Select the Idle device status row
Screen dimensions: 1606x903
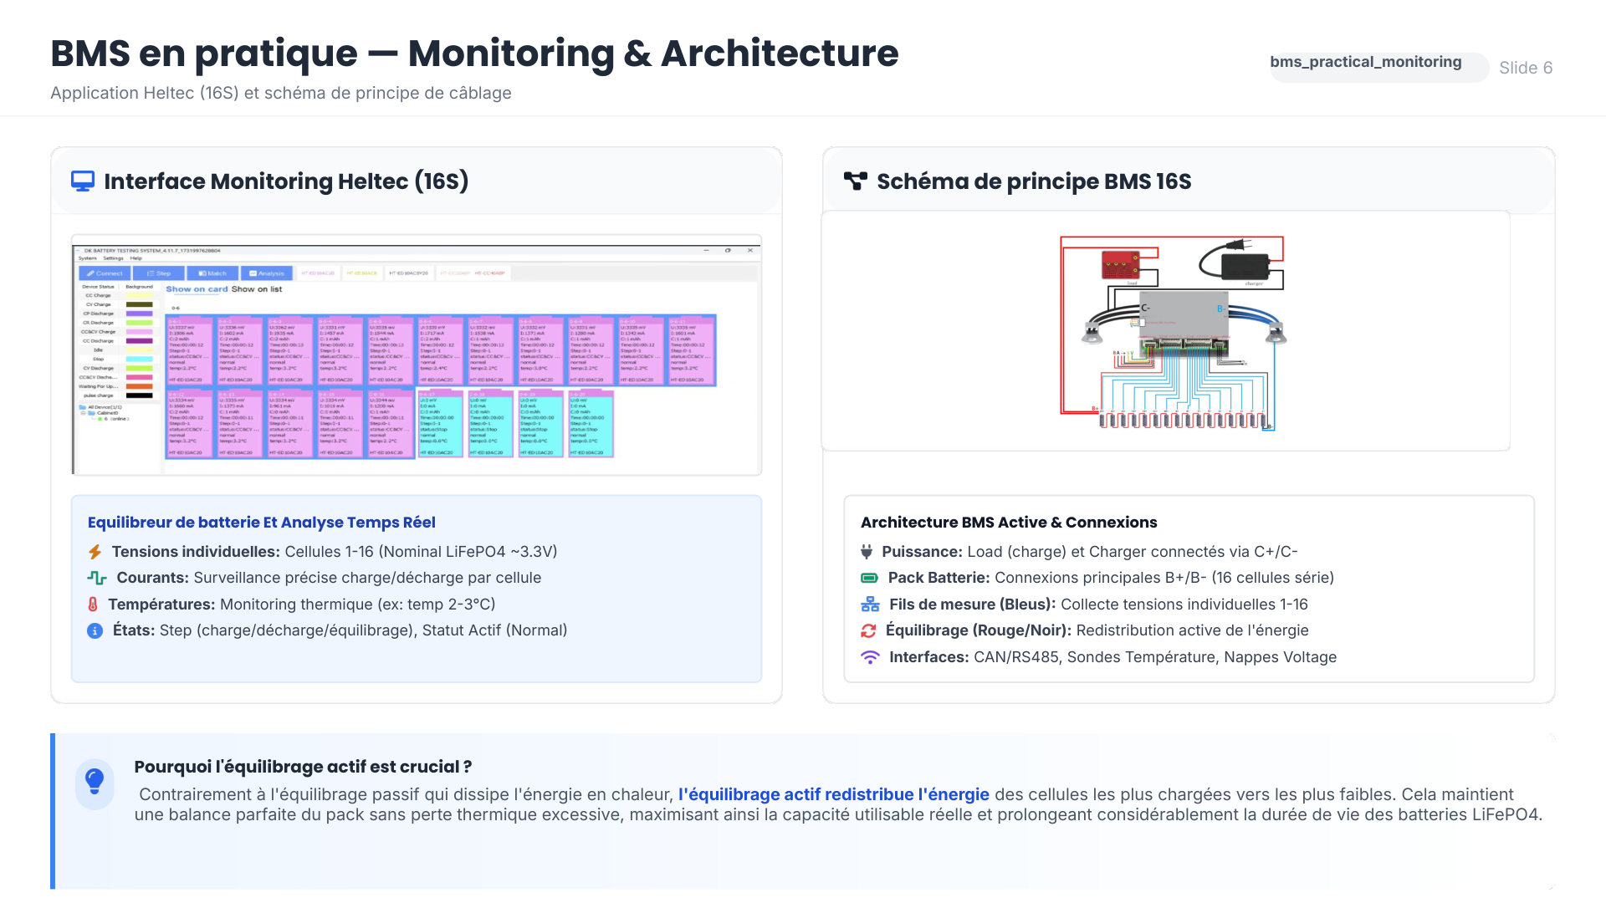tap(98, 349)
